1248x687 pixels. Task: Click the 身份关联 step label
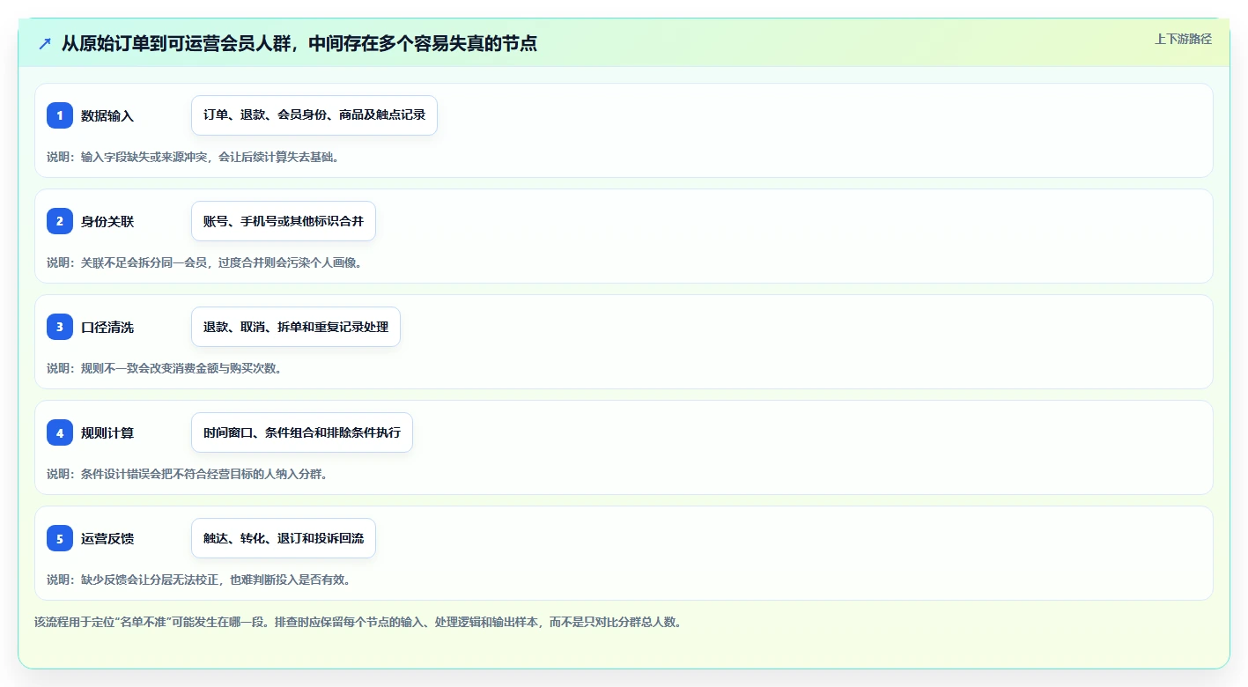coord(107,221)
